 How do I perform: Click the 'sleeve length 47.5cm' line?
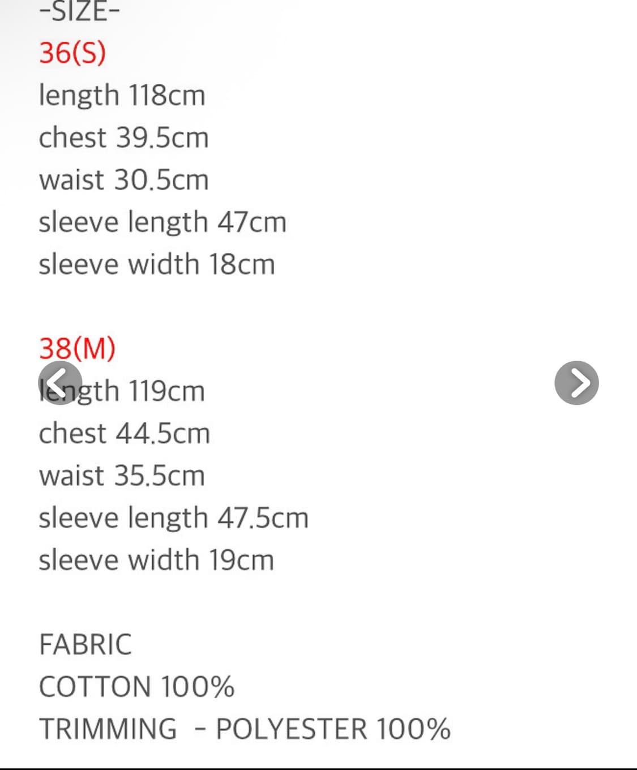tap(173, 518)
